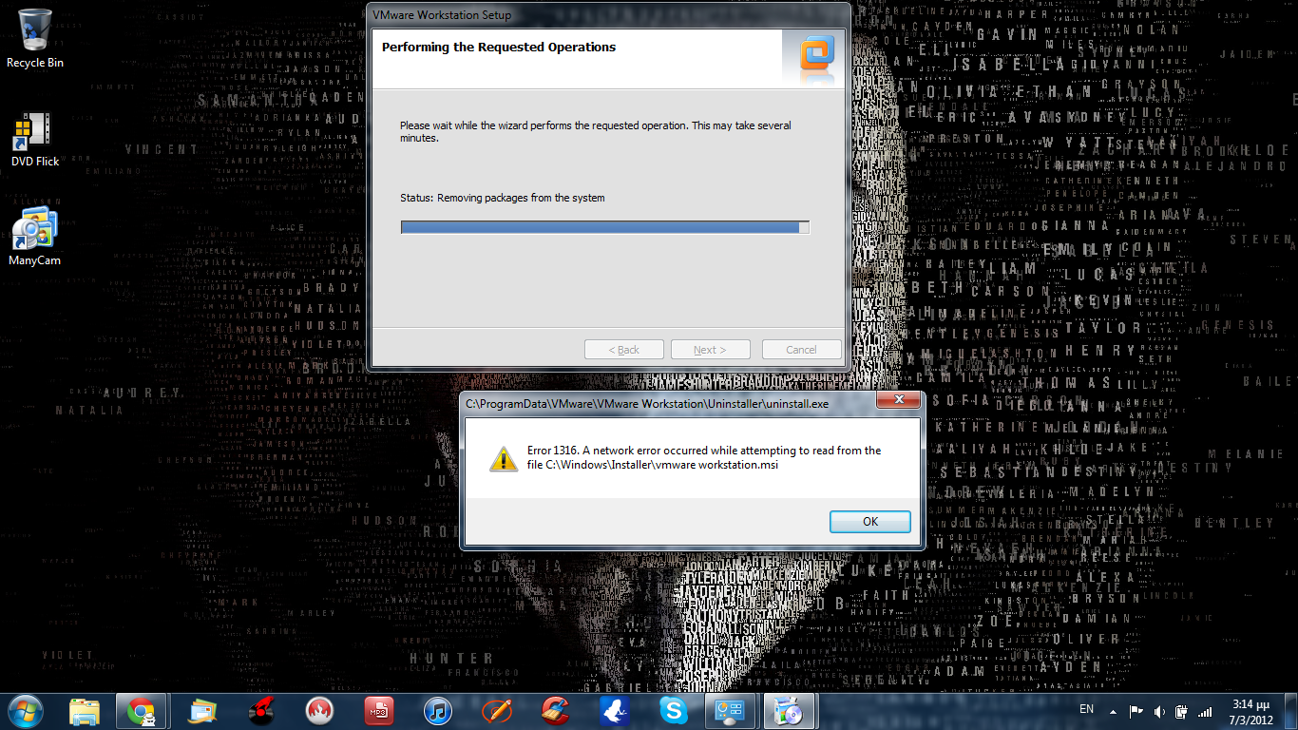
Task: Click Show Desktop strip beside the clock
Action: (1291, 711)
